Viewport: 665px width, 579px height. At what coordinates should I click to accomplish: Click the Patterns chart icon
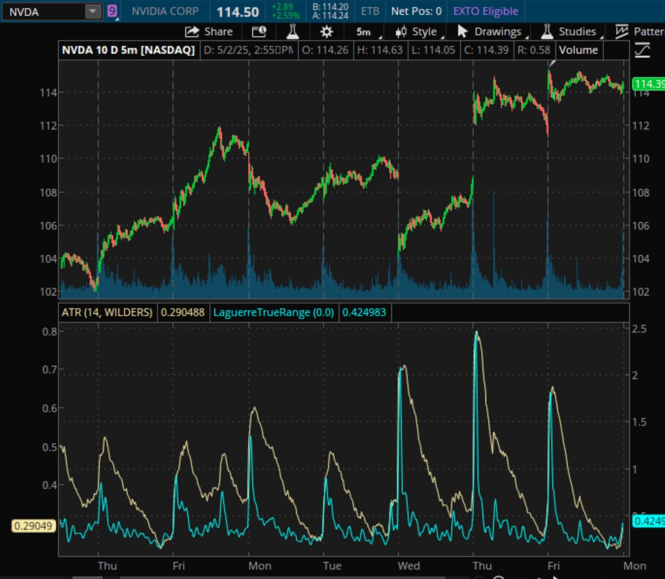click(x=622, y=31)
